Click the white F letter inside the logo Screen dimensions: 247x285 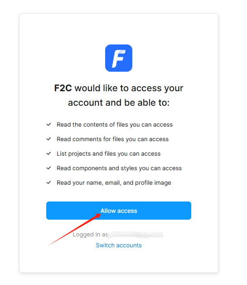(118, 59)
